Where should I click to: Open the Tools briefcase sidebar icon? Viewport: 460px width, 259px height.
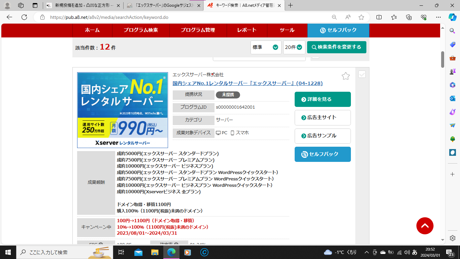(452, 58)
